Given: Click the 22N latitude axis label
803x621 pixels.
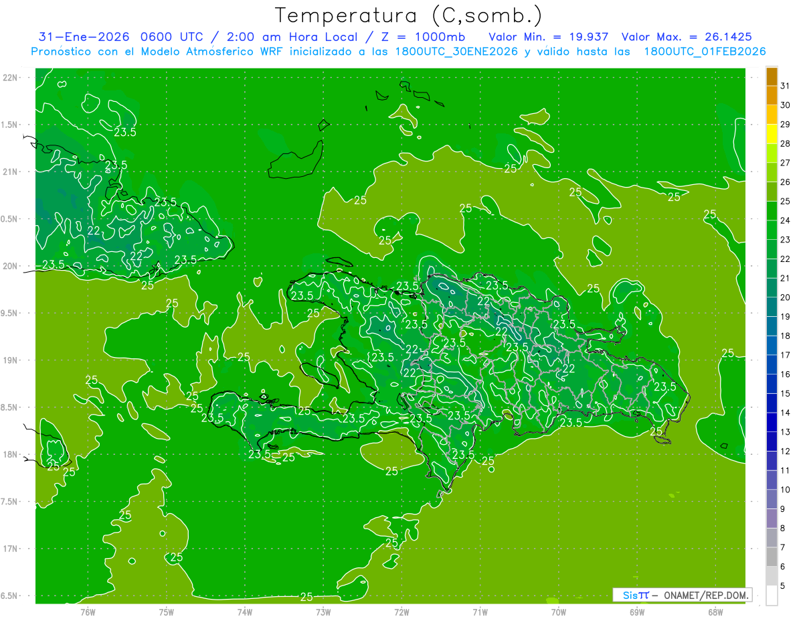Looking at the screenshot, I should click(x=10, y=78).
